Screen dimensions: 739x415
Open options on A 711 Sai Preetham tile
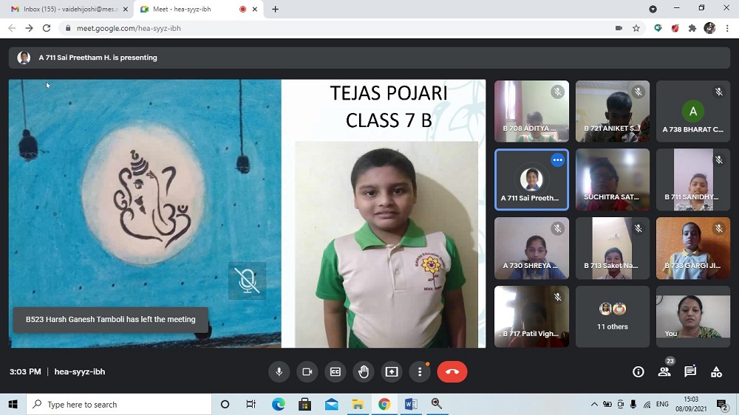pyautogui.click(x=557, y=160)
